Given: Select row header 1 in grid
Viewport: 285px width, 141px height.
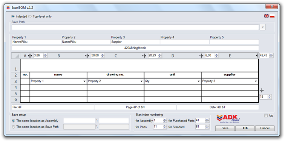Looking at the screenshot, I should click(16, 65).
